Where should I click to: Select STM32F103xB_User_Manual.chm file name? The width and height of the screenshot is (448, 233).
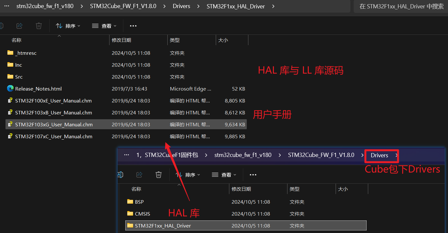click(54, 112)
